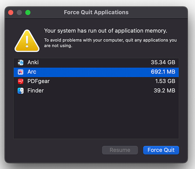Click the Finder face icon
Screen dimensions: 195x169
click(x=20, y=91)
